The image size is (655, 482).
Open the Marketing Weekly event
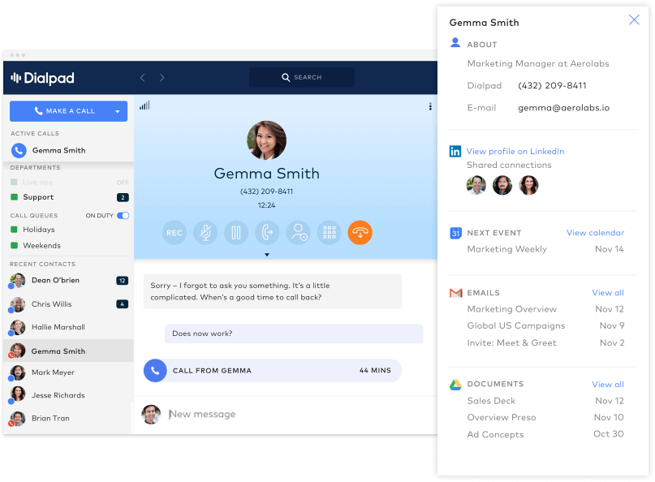545,249
